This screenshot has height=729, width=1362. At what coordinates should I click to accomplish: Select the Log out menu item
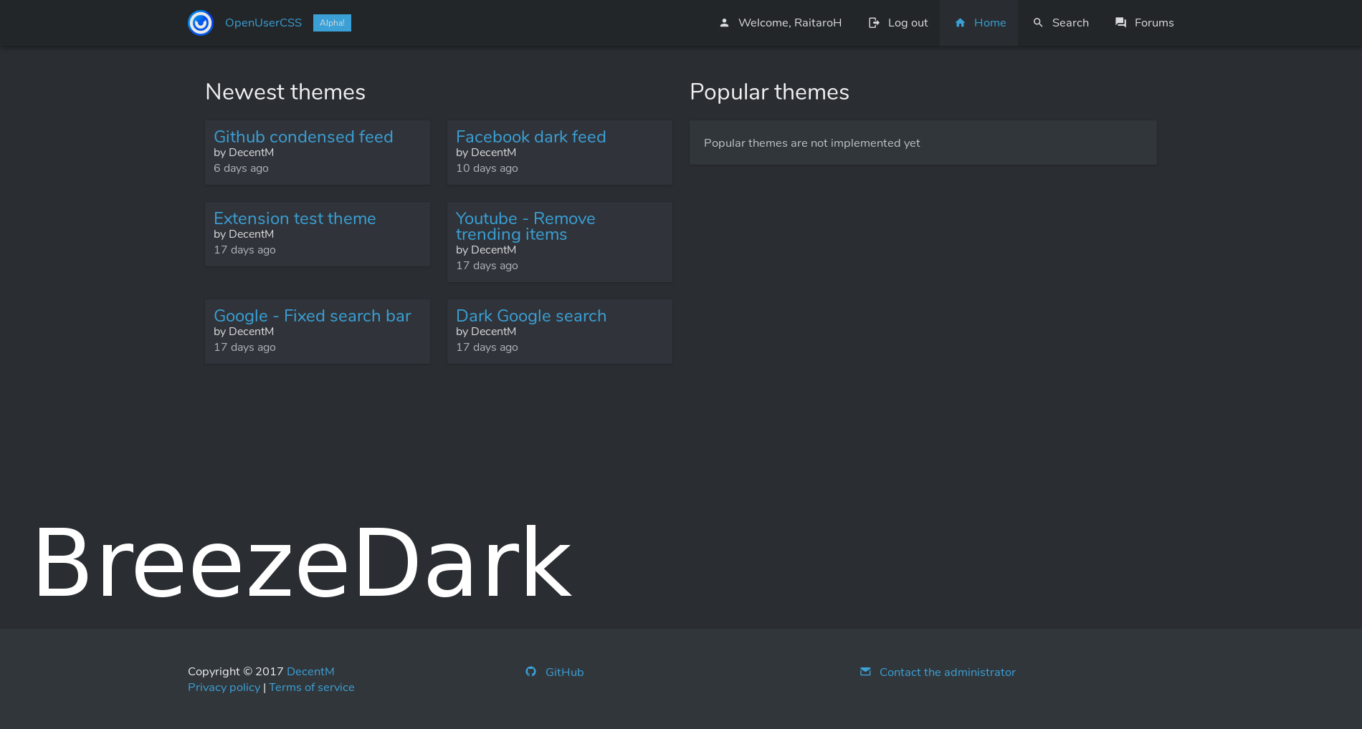coord(898,23)
